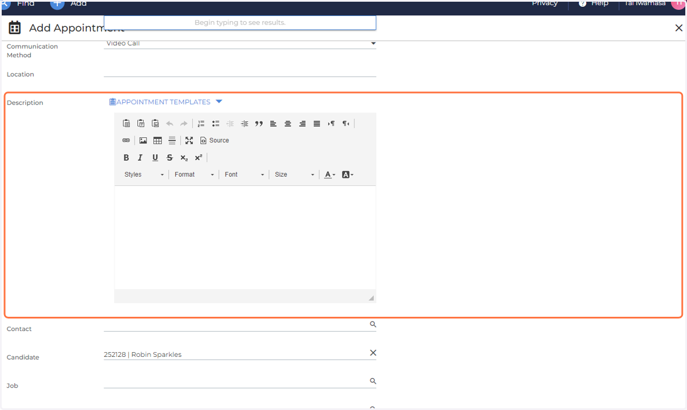Click the search box showing 'Begin typing'

[240, 23]
